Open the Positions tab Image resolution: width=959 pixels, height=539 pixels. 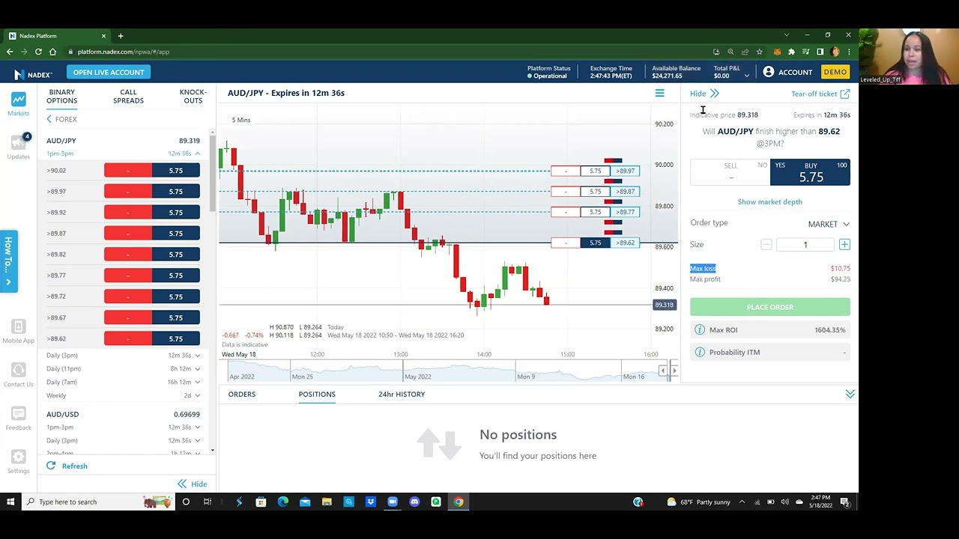coord(317,394)
